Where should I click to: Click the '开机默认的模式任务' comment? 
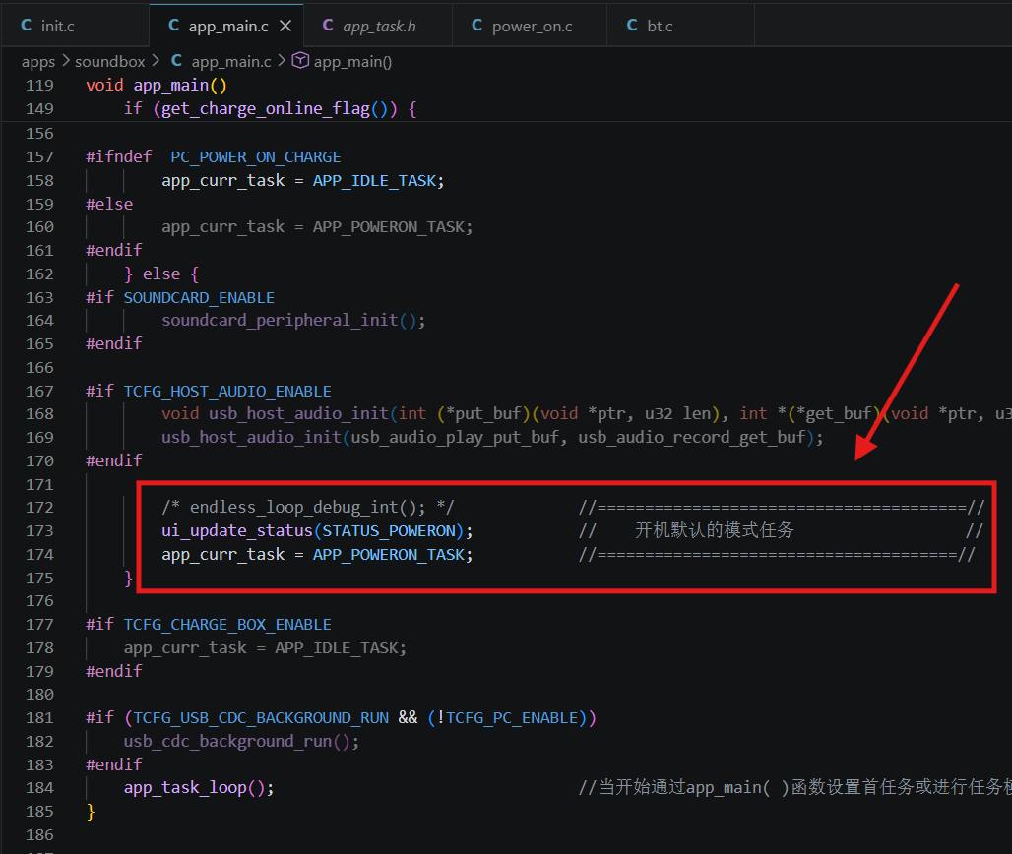(715, 530)
